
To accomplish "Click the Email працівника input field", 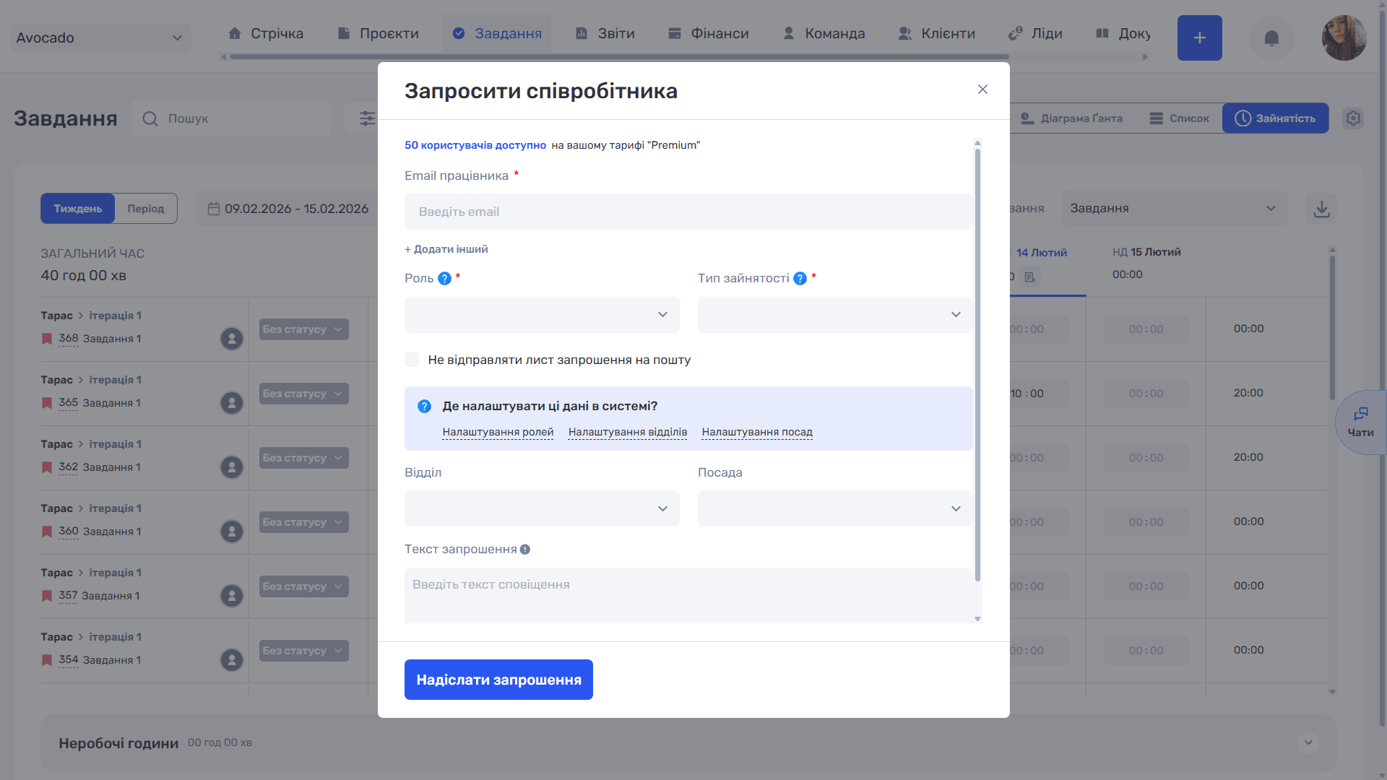I will [688, 212].
